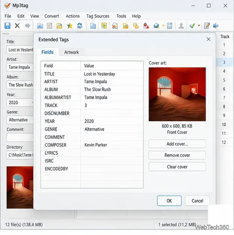Click the Clear cover button
This screenshot has width=234, height=235.
pos(177,167)
